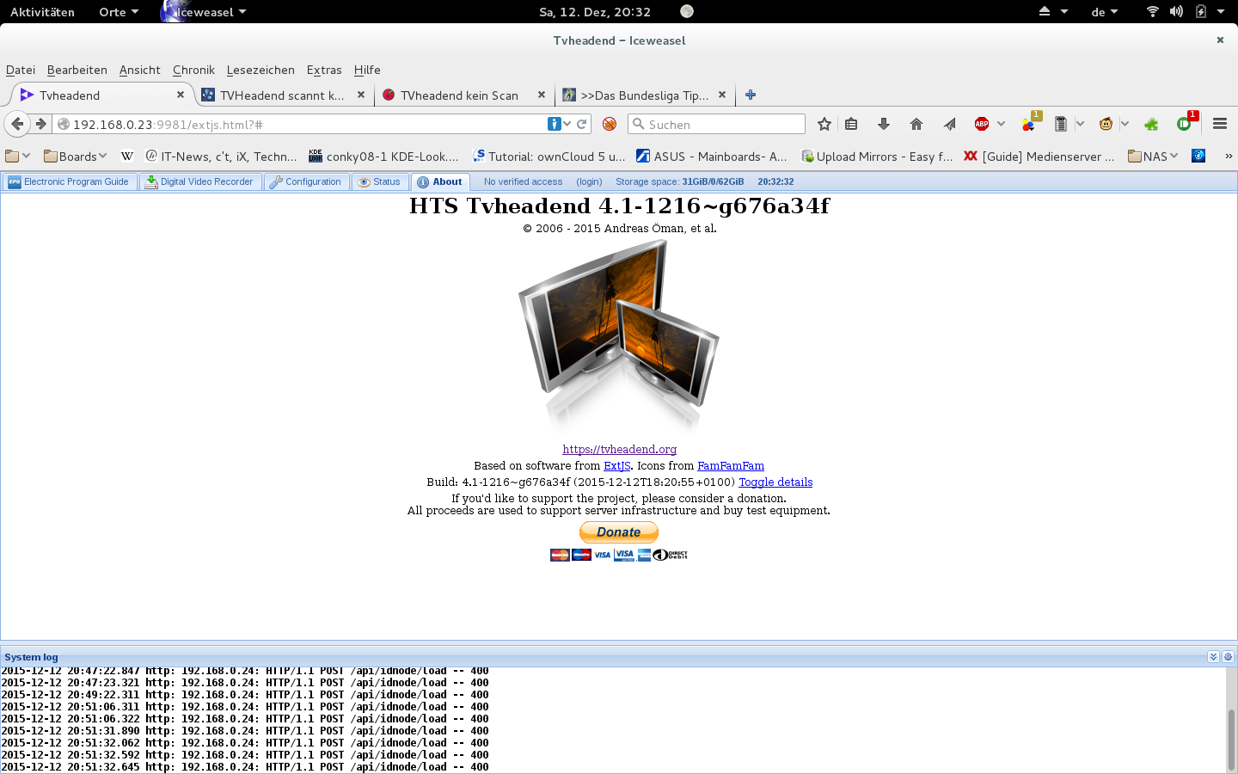Show more bookmarks with the chevron overflow
Screen dimensions: 1238x774
tap(1229, 156)
